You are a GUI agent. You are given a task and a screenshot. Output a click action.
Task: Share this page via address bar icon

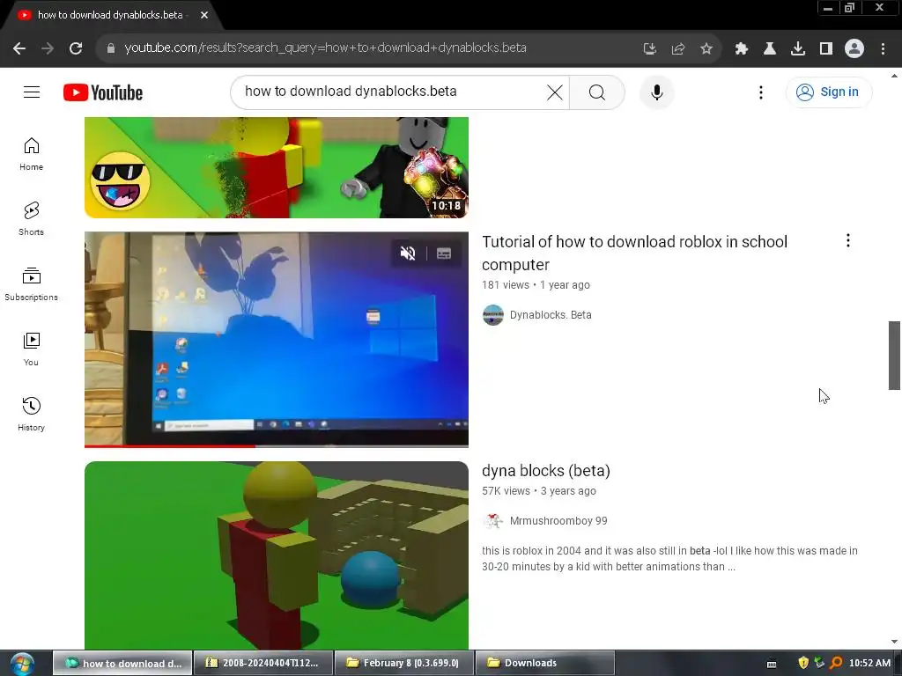click(678, 49)
